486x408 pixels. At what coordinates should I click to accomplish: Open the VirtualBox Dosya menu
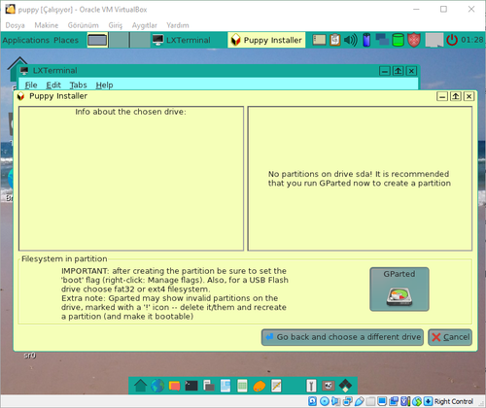coord(15,25)
